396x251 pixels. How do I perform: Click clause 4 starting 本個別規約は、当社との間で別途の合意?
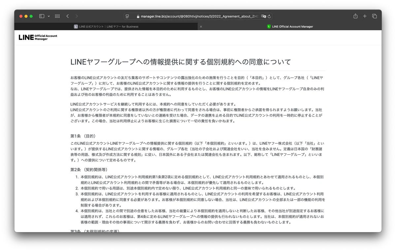click(x=203, y=216)
